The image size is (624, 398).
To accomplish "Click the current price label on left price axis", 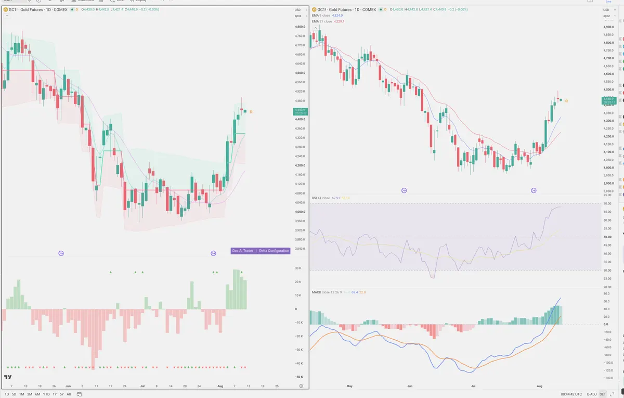I will tap(300, 111).
